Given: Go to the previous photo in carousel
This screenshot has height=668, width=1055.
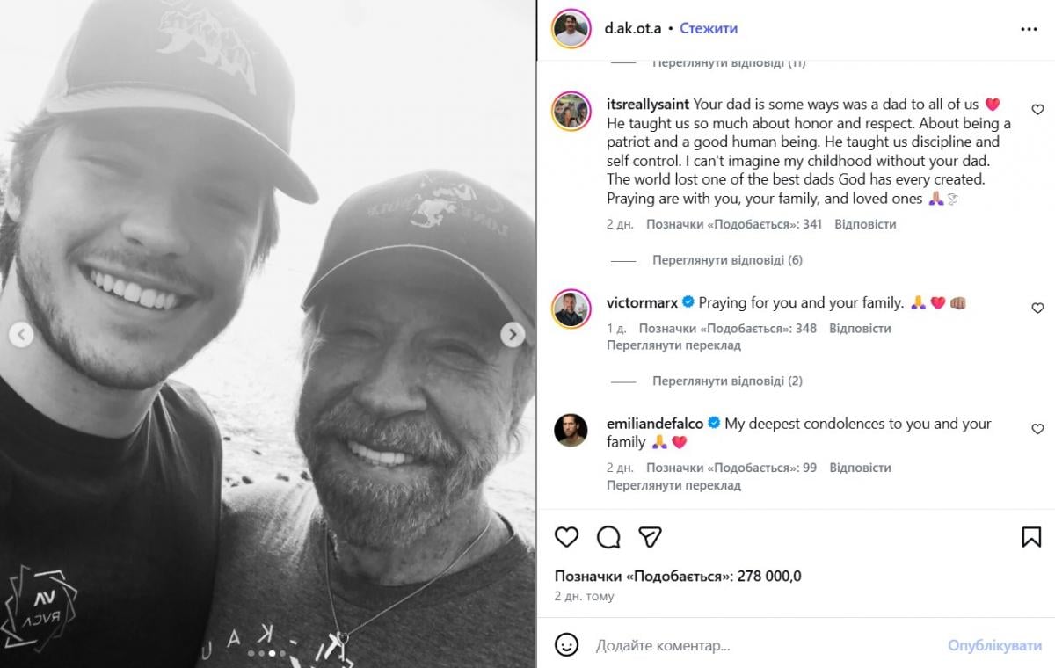Looking at the screenshot, I should (x=21, y=334).
